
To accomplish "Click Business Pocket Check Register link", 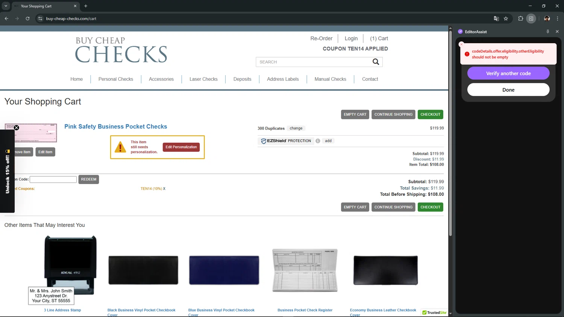I will pos(305,310).
